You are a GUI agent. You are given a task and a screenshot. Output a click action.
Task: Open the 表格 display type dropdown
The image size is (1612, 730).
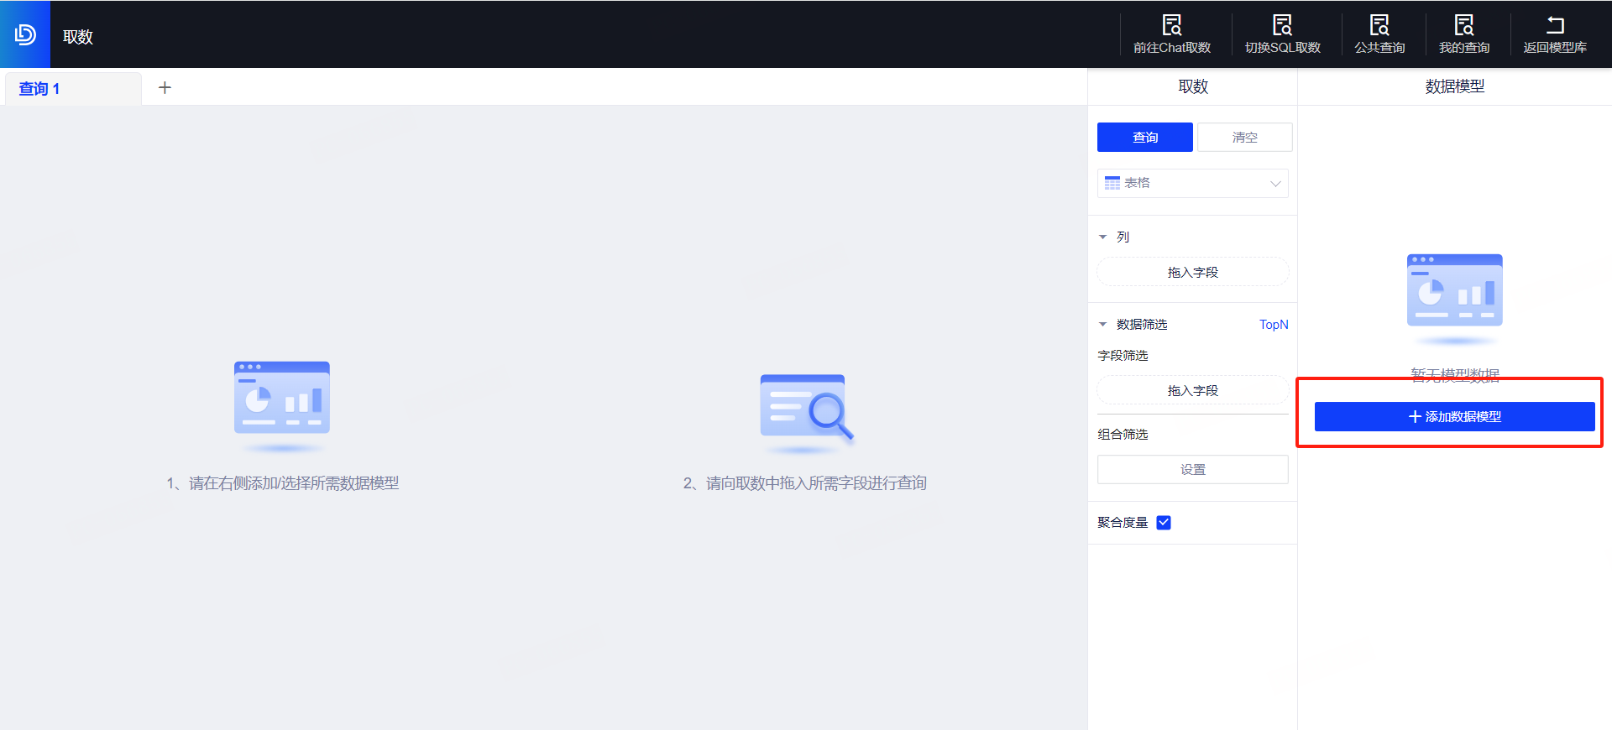pyautogui.click(x=1274, y=184)
